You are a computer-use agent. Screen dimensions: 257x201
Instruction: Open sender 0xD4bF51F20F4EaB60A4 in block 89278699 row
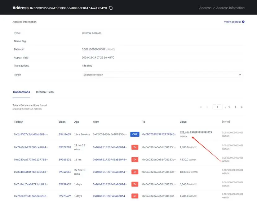(110, 196)
